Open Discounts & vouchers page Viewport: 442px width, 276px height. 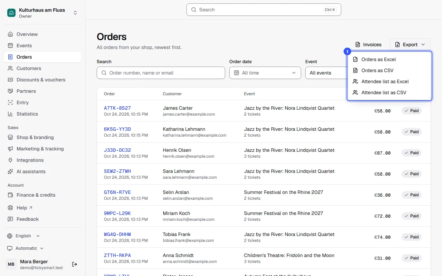(x=43, y=80)
